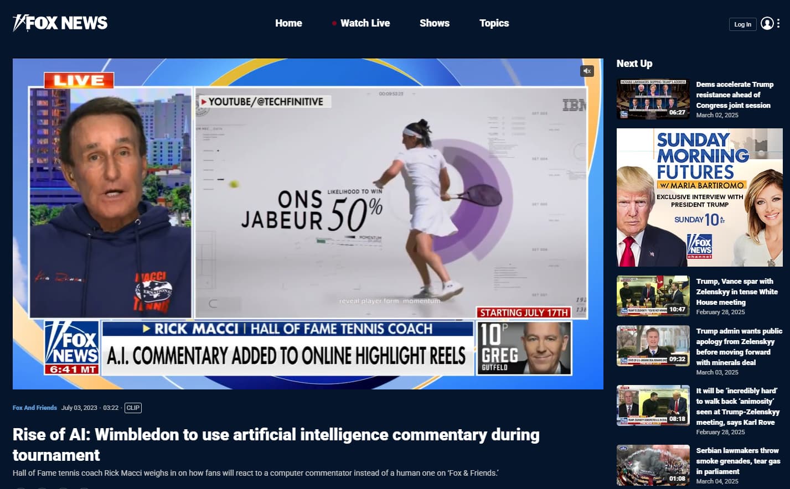Click the July 03, 2023 date text

80,408
